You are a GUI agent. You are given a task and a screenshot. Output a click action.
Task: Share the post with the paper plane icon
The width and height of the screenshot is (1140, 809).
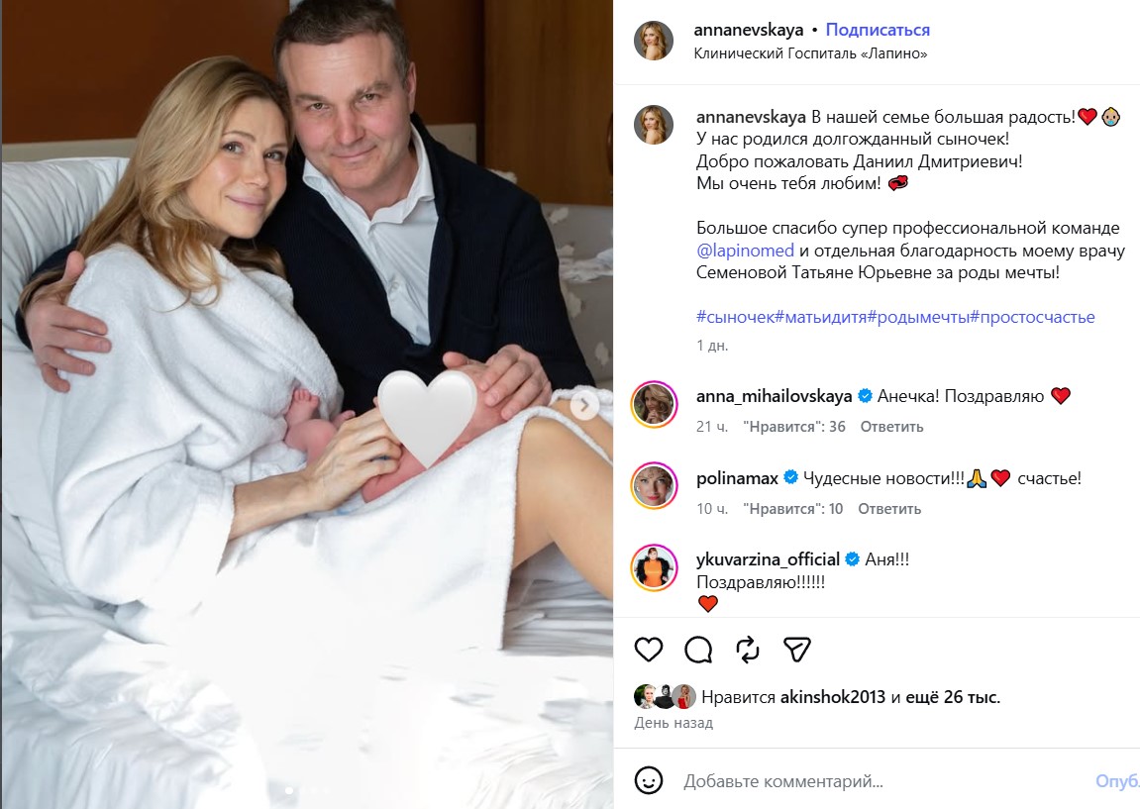point(797,650)
